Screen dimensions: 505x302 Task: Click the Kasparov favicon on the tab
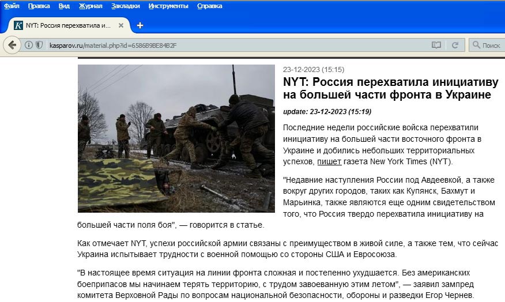click(x=18, y=25)
